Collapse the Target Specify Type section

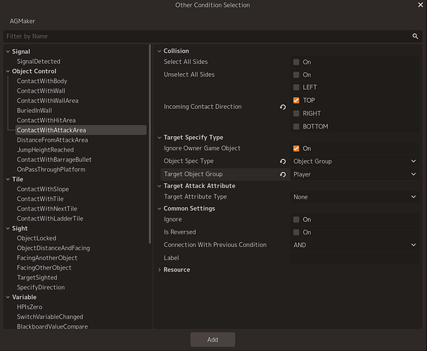coord(159,138)
